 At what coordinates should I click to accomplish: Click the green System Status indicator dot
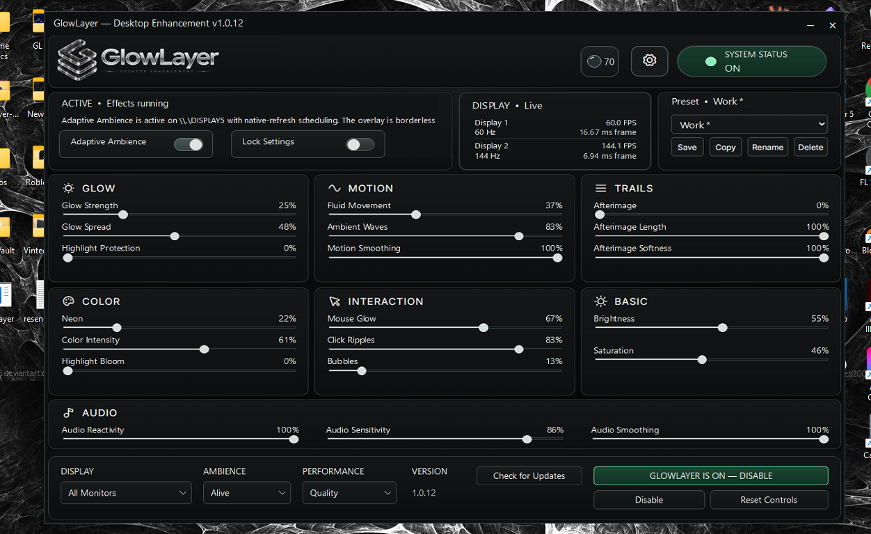(x=710, y=61)
